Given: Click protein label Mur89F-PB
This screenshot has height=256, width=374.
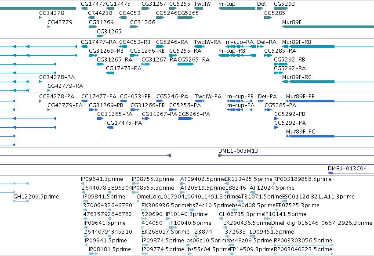Looking at the screenshot, I should 300,97.
